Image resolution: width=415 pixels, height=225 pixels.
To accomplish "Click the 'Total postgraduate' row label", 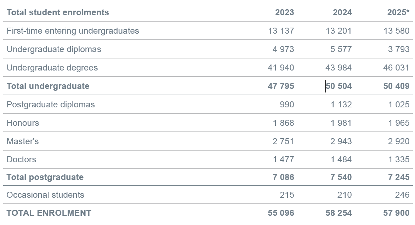I will [x=45, y=177].
